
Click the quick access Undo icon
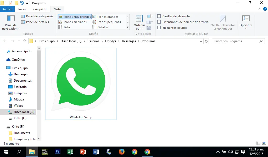(22, 3)
